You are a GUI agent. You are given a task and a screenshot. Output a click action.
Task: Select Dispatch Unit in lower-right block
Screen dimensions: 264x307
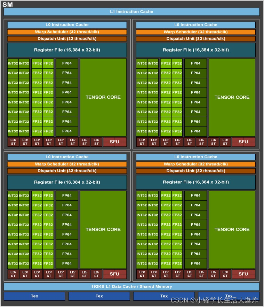[x=196, y=171]
